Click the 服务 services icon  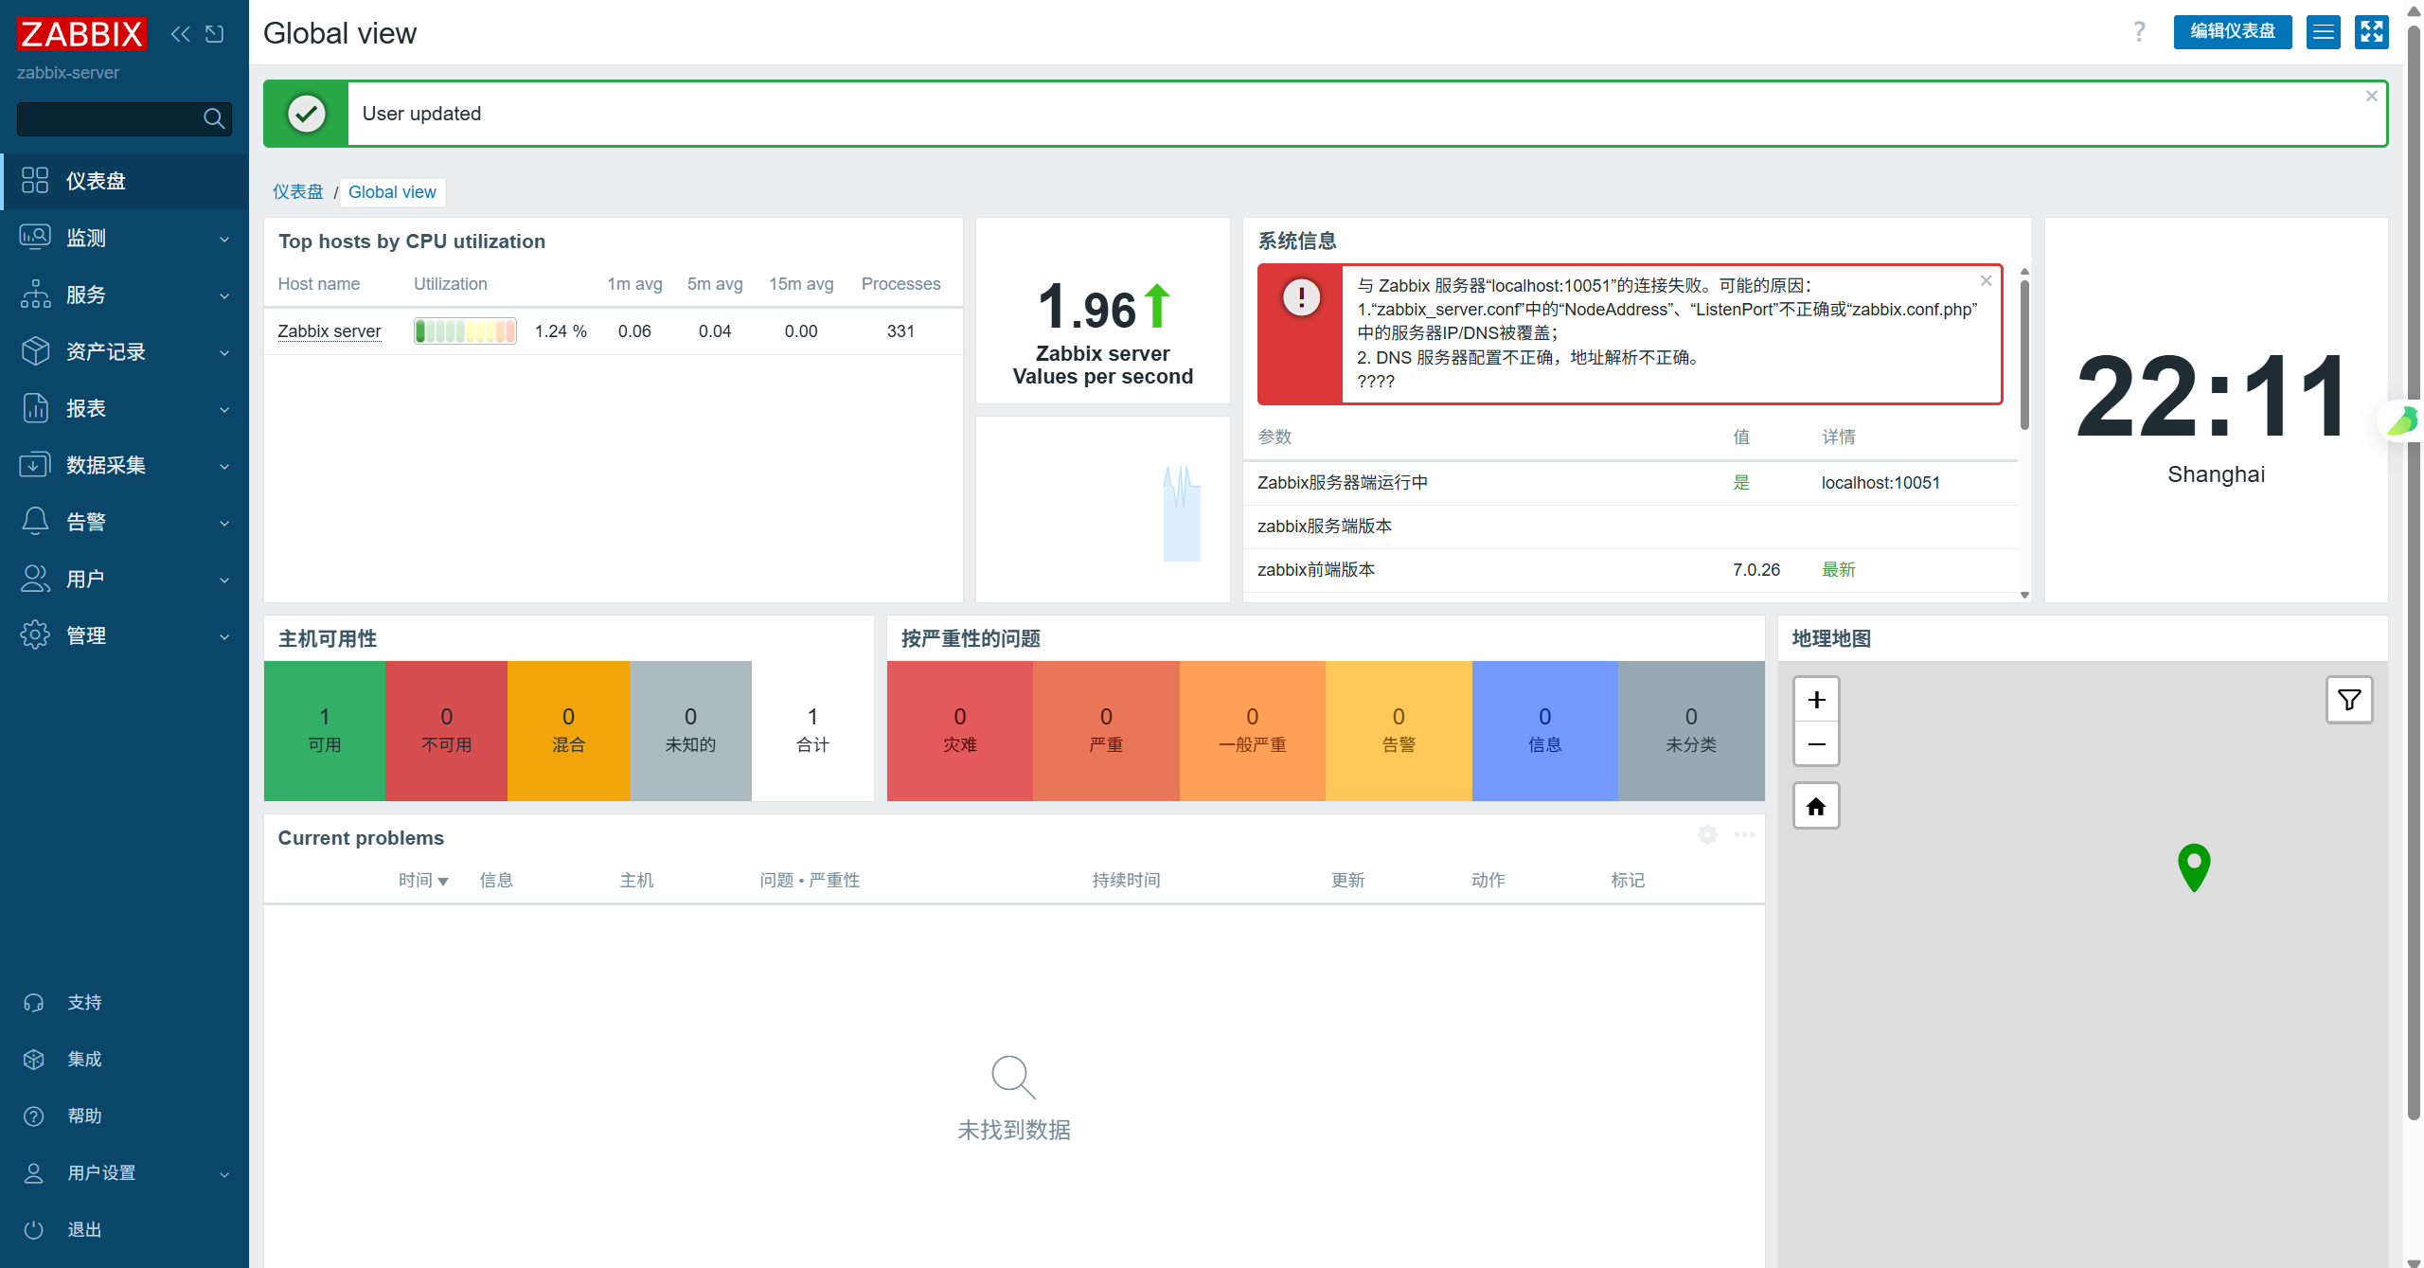pyautogui.click(x=35, y=294)
